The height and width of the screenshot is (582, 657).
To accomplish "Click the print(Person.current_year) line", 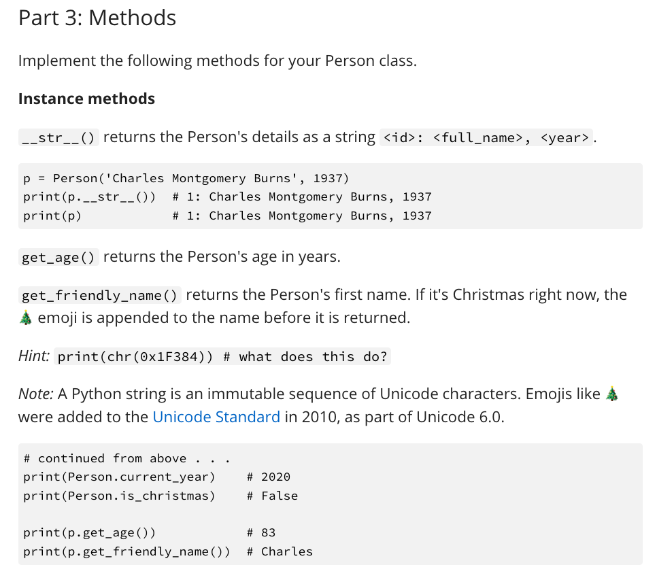I will click(x=157, y=477).
